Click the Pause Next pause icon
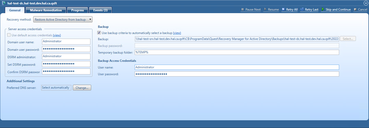The width and height of the screenshot is (369, 128). [x=242, y=10]
